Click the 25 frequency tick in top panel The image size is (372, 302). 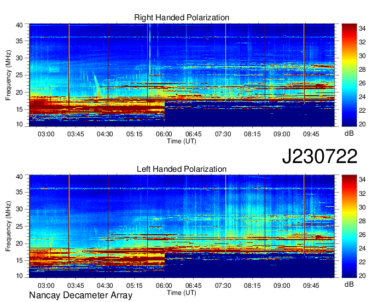[x=20, y=75]
